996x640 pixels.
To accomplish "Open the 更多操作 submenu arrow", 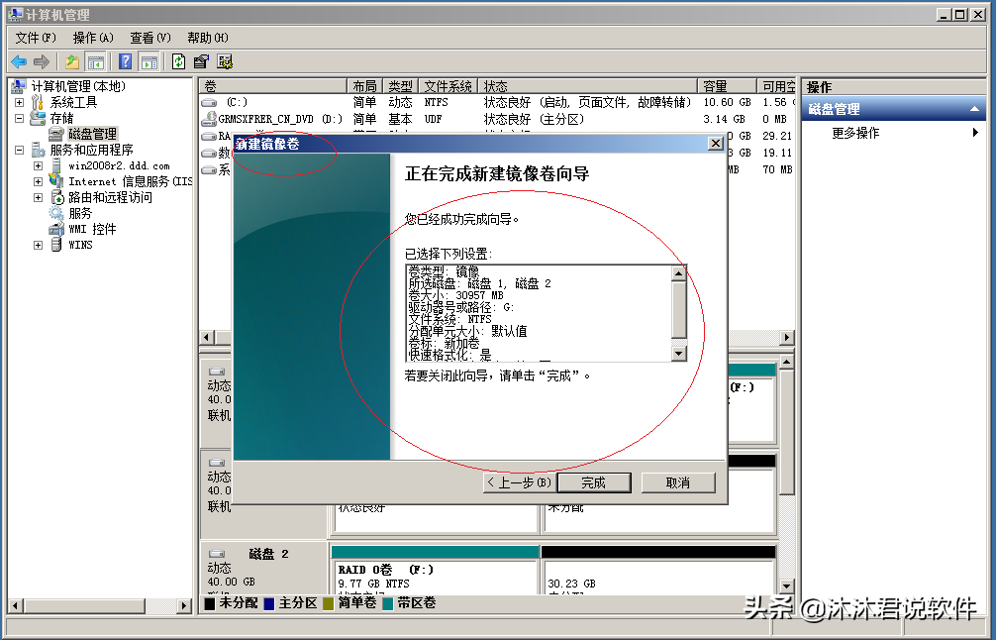I will click(x=975, y=132).
